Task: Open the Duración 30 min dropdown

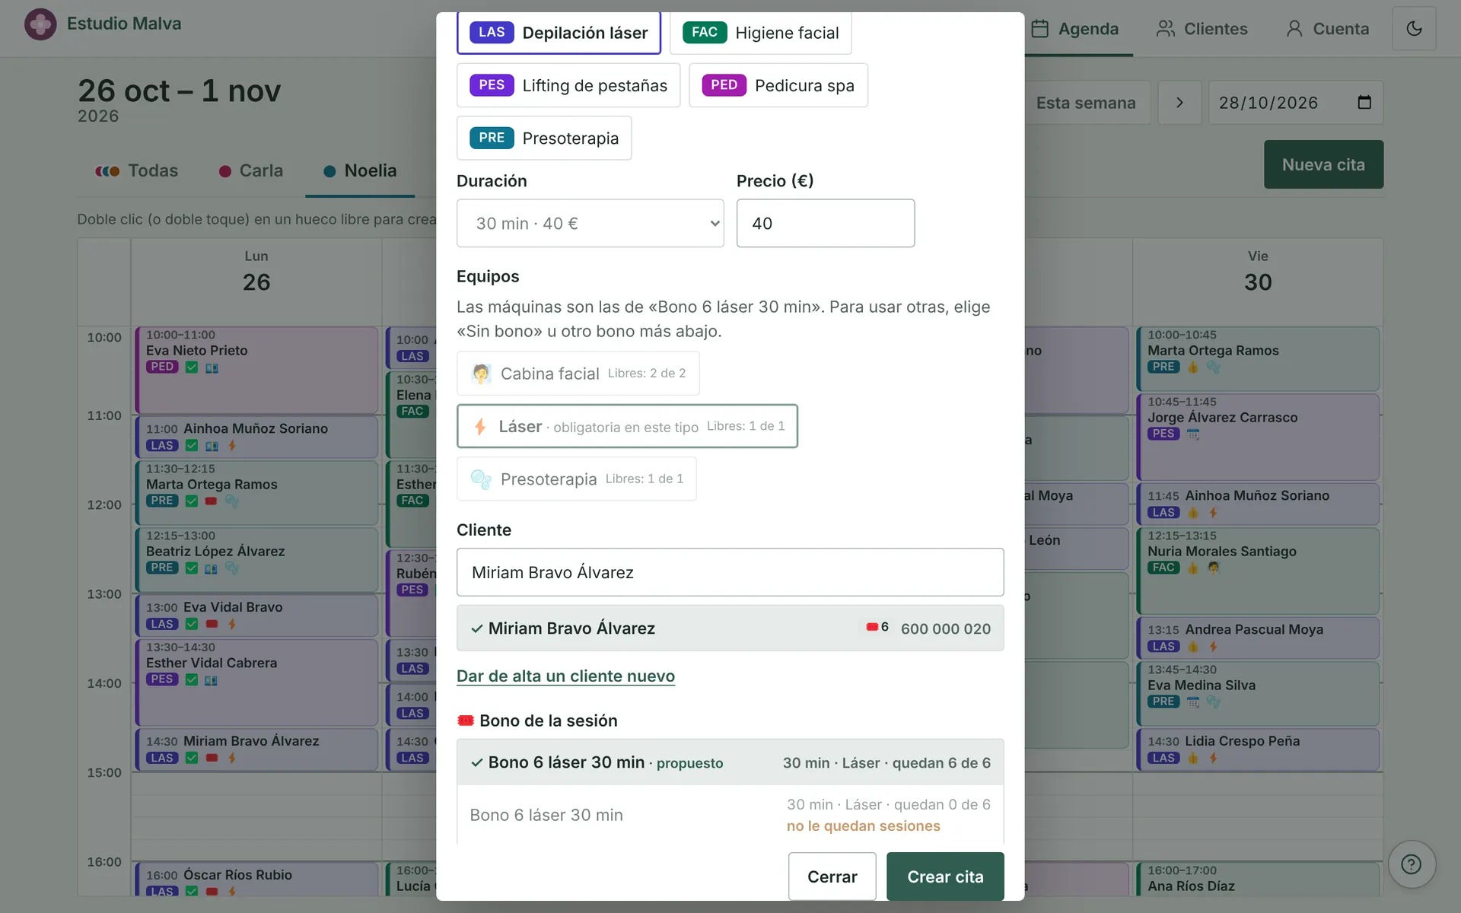Action: coord(590,224)
